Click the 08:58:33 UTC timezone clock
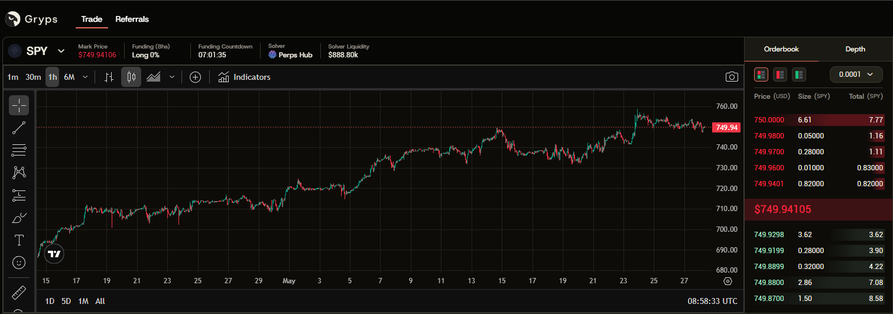 pyautogui.click(x=712, y=301)
